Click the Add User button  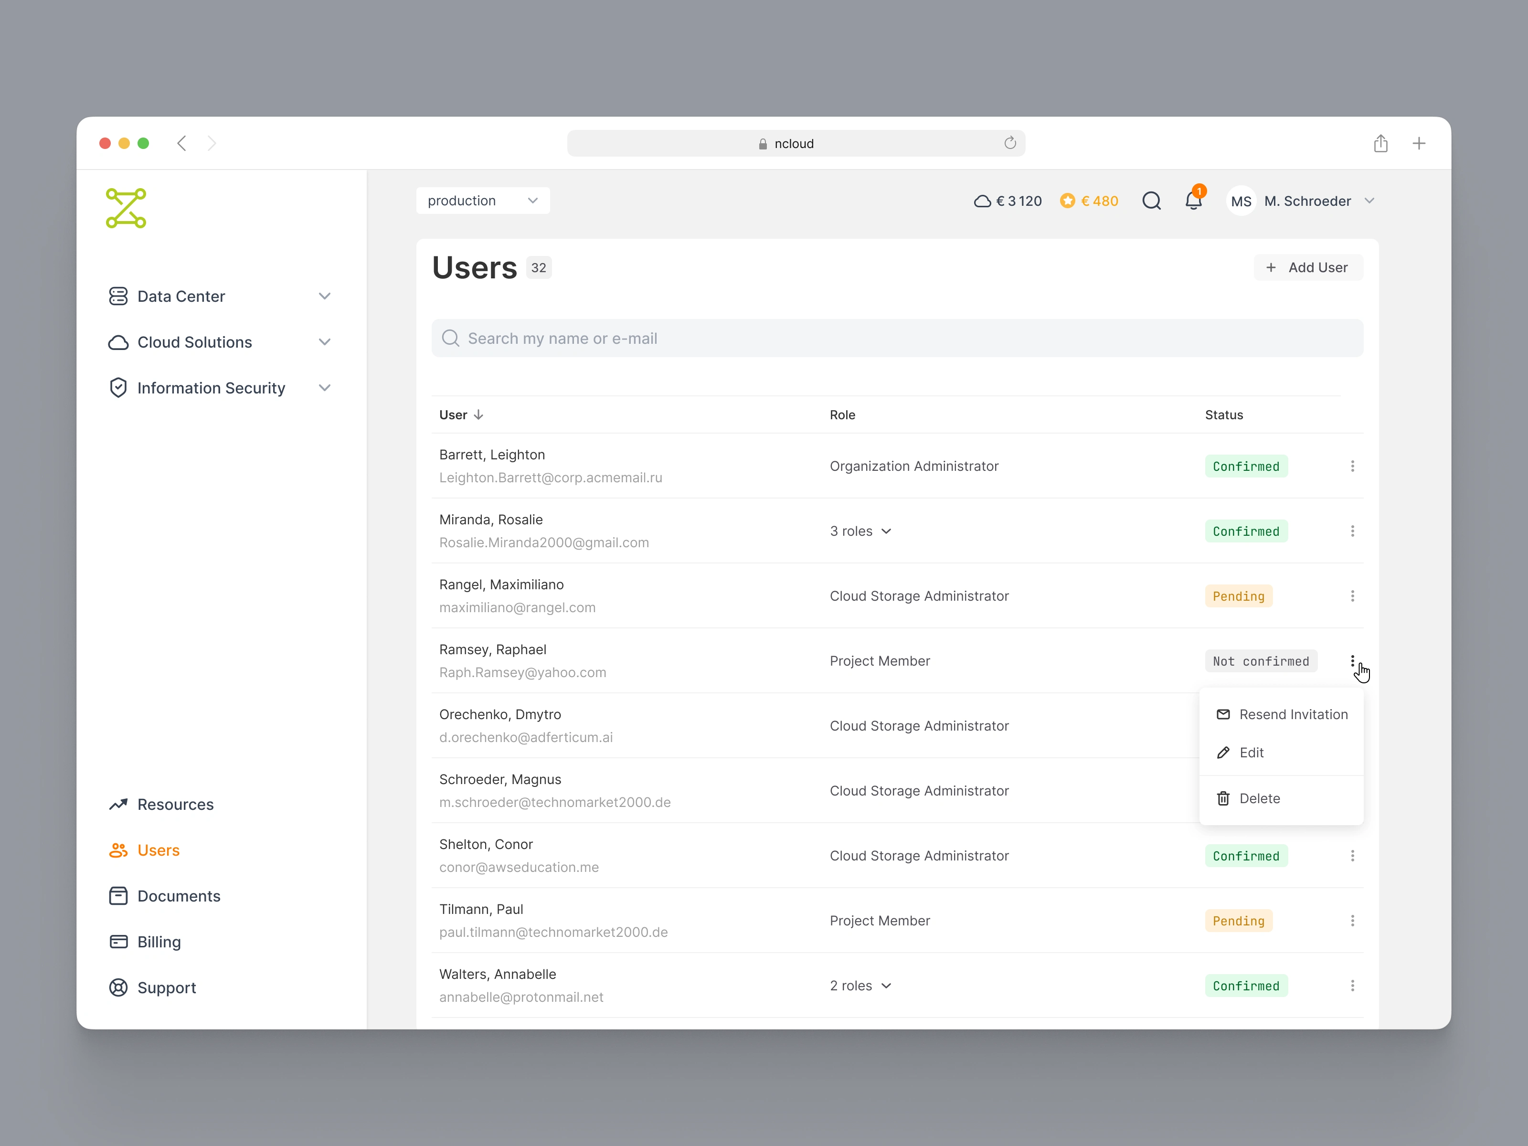1307,267
